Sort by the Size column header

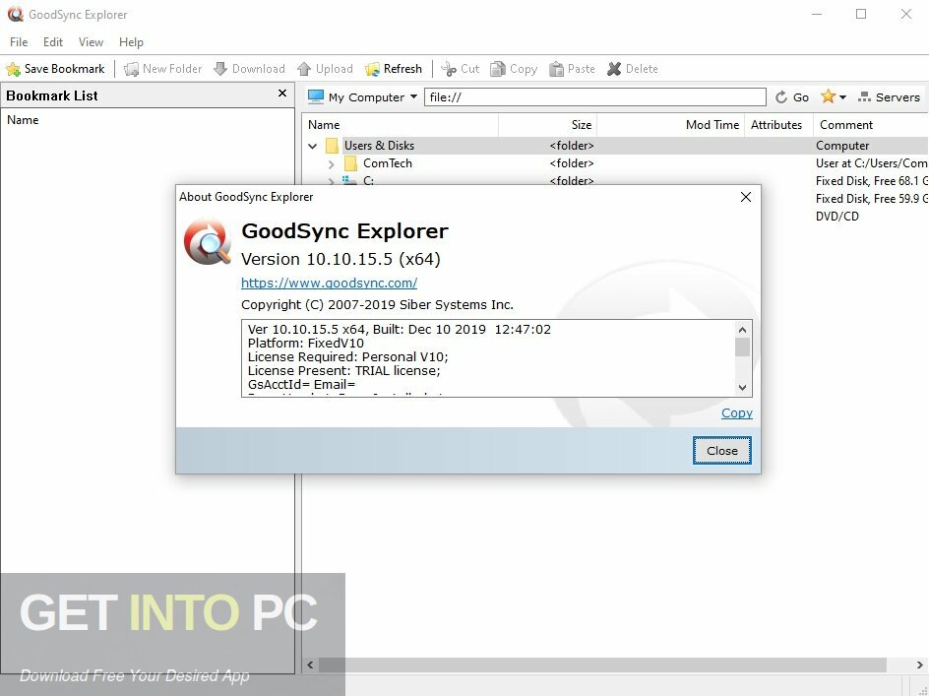pos(547,125)
